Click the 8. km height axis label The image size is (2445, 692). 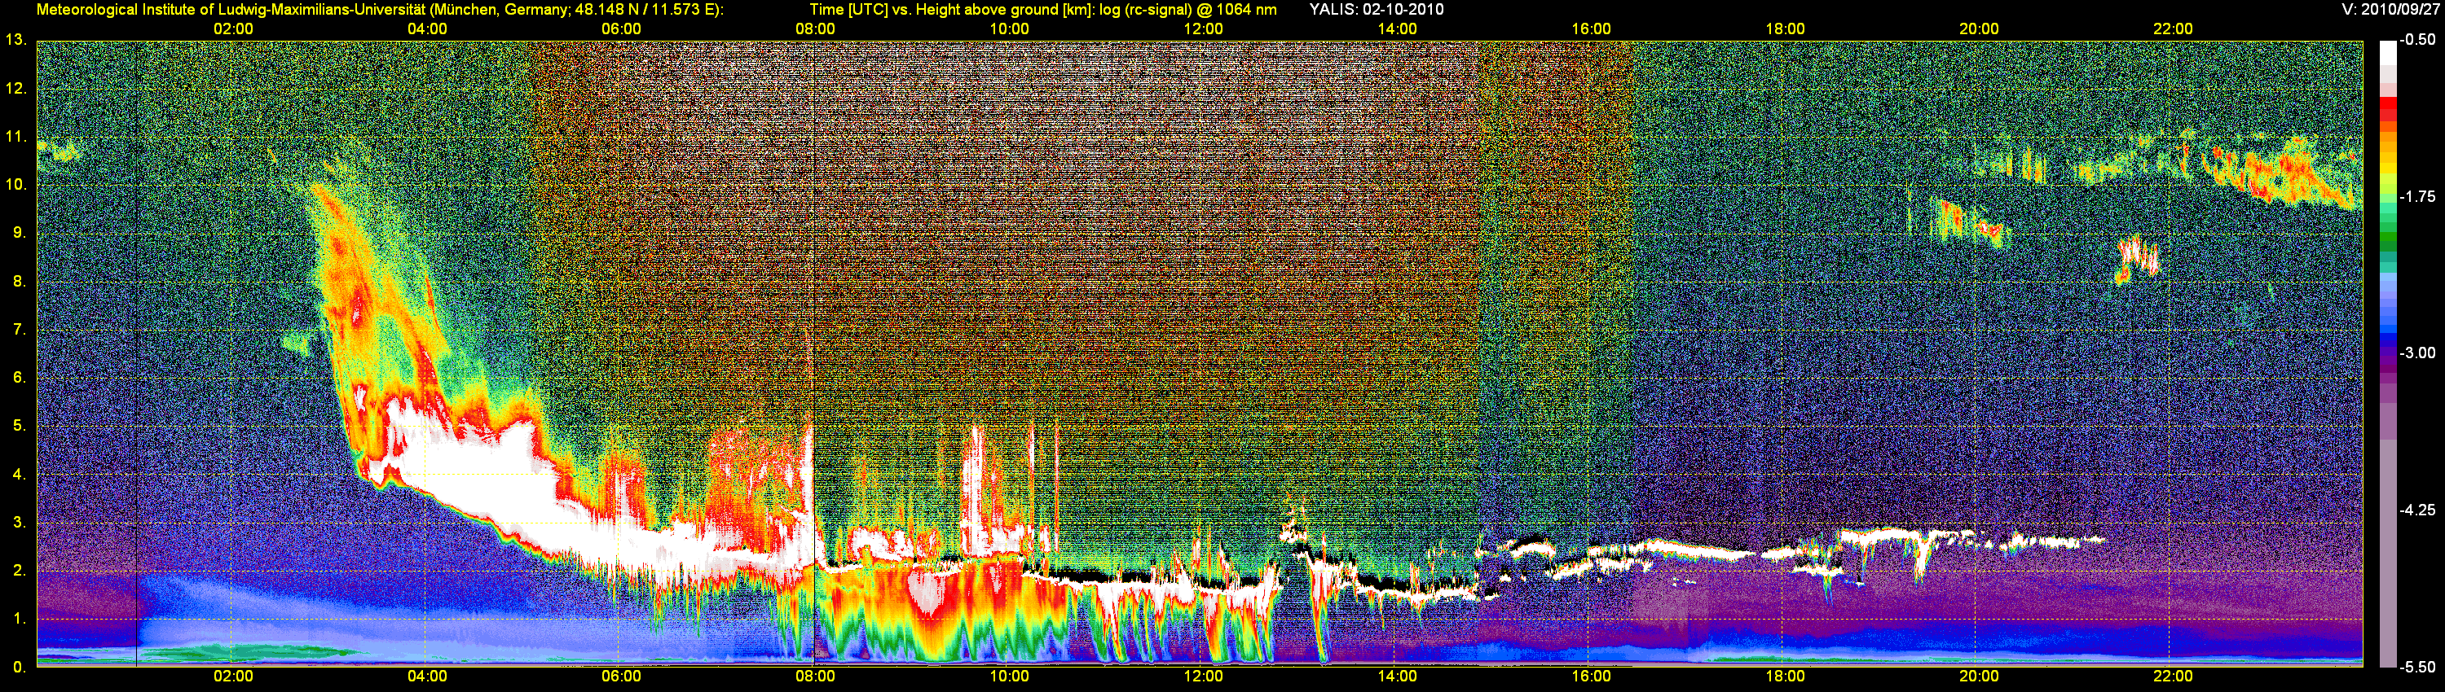pyautogui.click(x=18, y=282)
